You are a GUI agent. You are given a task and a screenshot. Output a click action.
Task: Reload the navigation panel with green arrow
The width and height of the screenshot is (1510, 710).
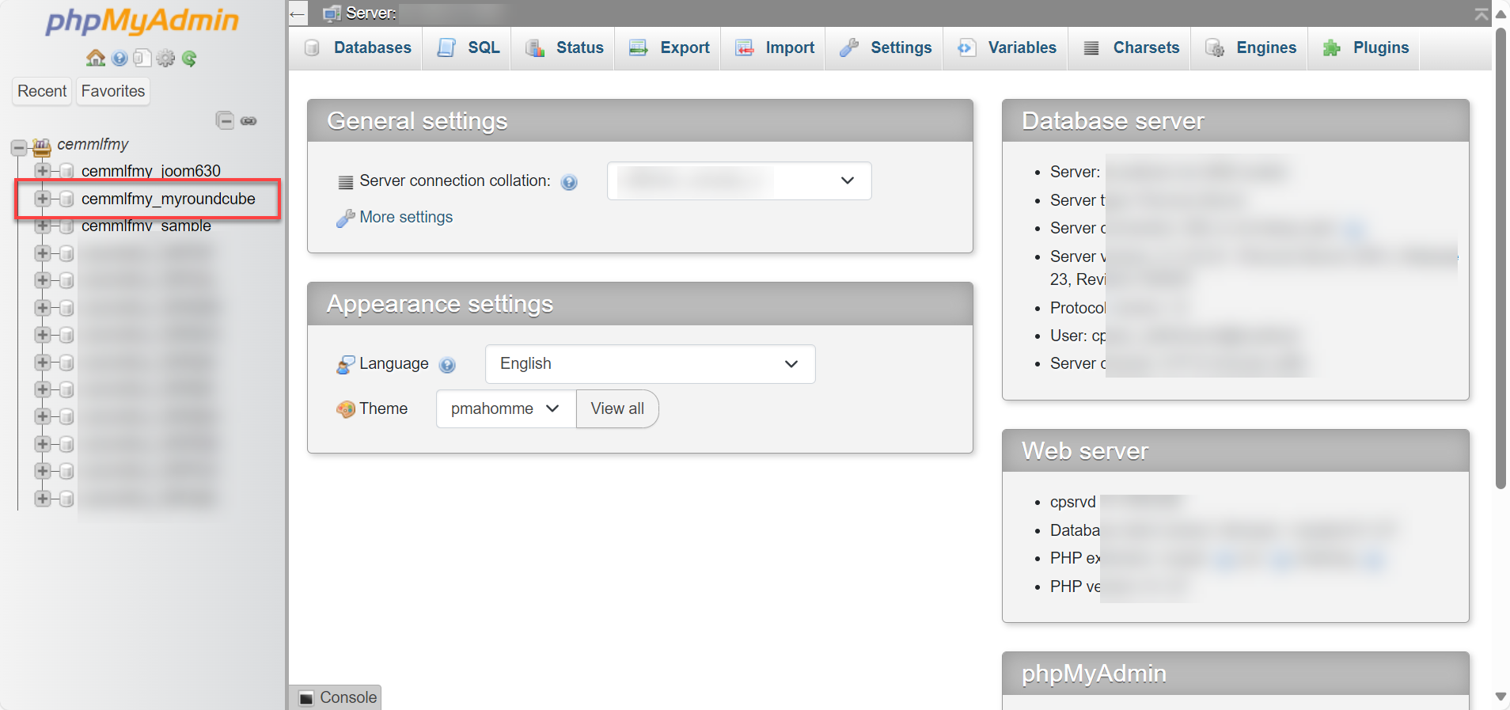189,58
